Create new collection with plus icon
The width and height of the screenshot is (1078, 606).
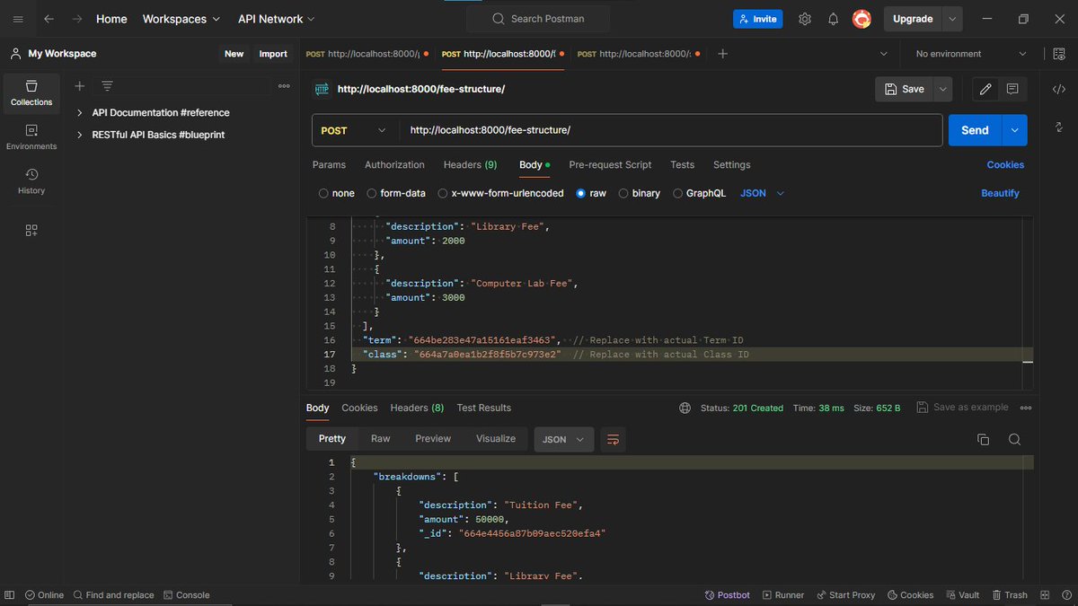click(x=79, y=86)
